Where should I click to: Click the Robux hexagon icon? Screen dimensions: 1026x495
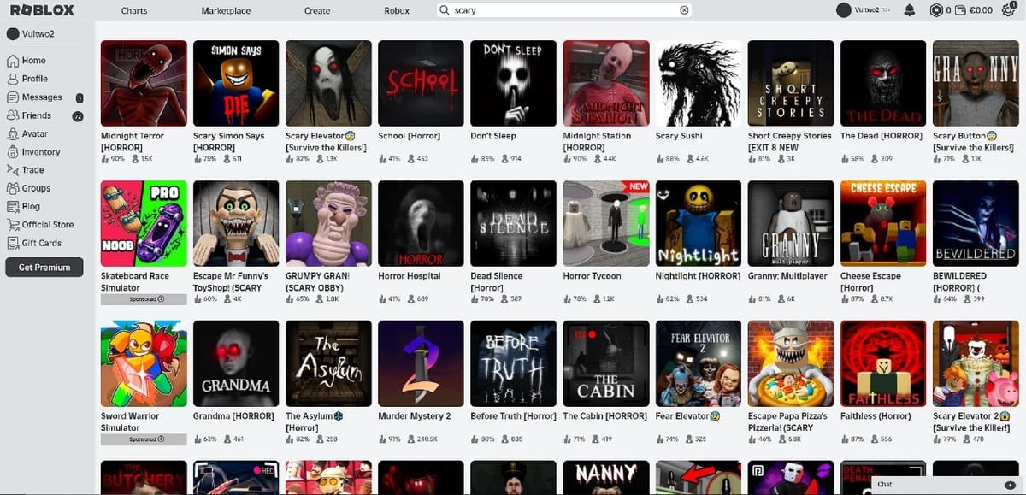pyautogui.click(x=936, y=10)
